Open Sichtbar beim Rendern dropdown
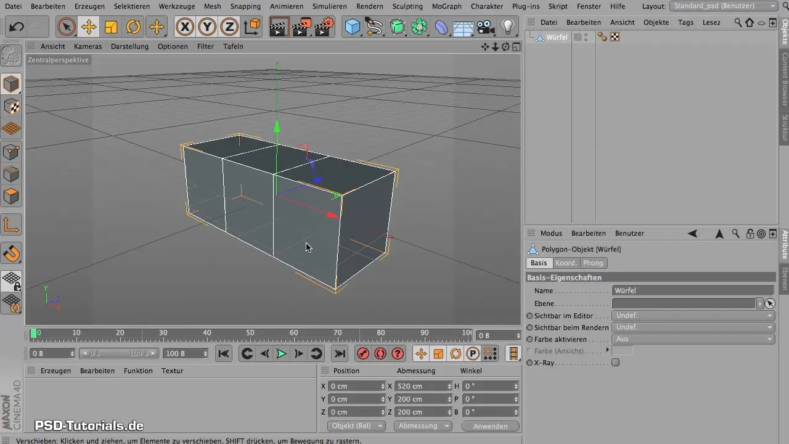 [x=693, y=327]
